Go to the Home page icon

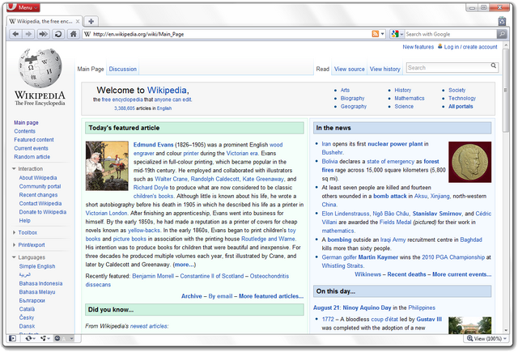[x=74, y=34]
